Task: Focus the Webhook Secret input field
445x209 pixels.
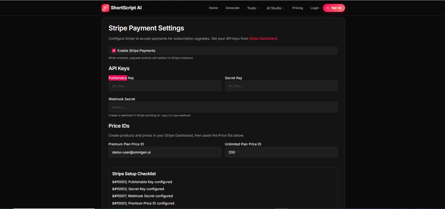Action: click(x=223, y=107)
